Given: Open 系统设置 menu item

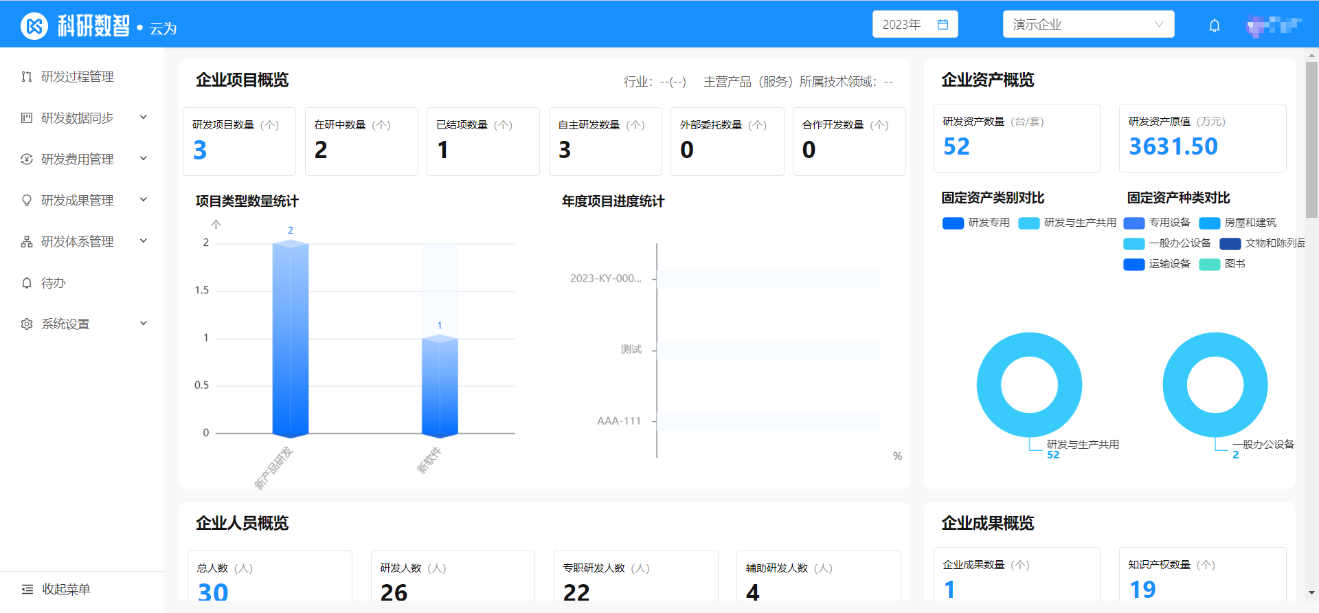Looking at the screenshot, I should [x=82, y=324].
